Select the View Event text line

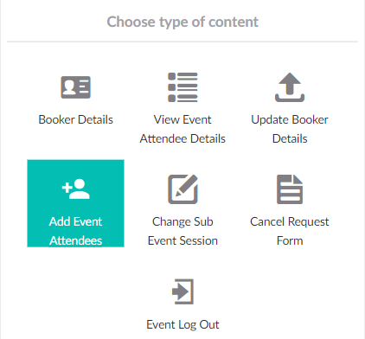coord(182,119)
